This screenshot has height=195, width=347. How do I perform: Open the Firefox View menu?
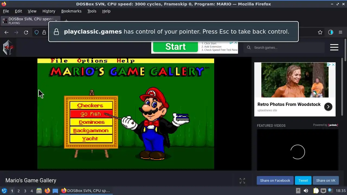click(x=32, y=11)
